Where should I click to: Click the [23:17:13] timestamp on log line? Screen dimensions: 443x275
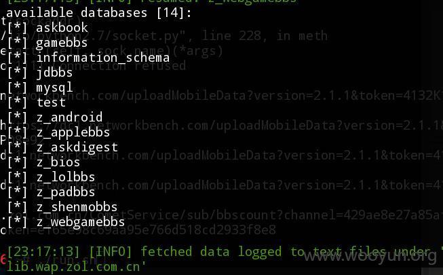tap(44, 252)
